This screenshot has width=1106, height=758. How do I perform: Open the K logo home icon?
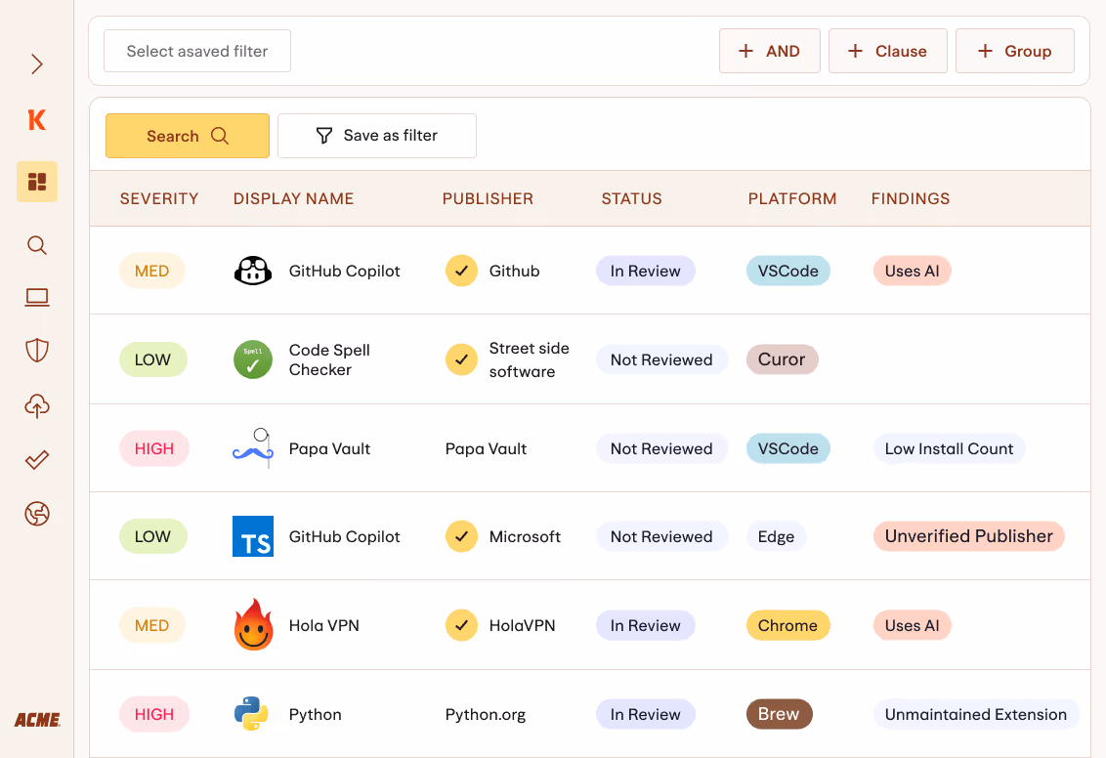point(37,120)
